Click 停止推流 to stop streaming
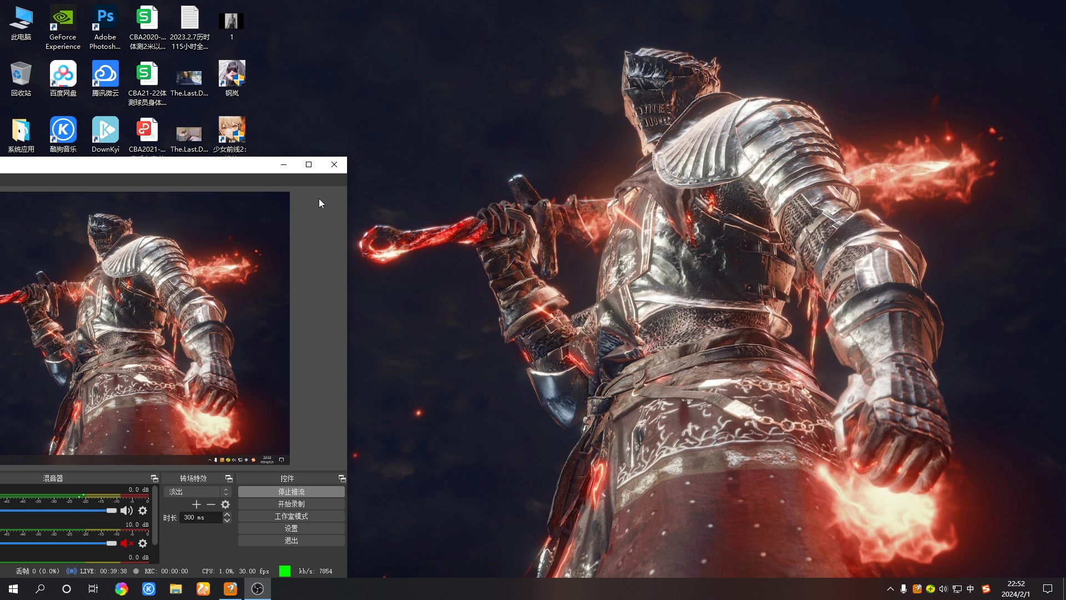 click(x=291, y=491)
